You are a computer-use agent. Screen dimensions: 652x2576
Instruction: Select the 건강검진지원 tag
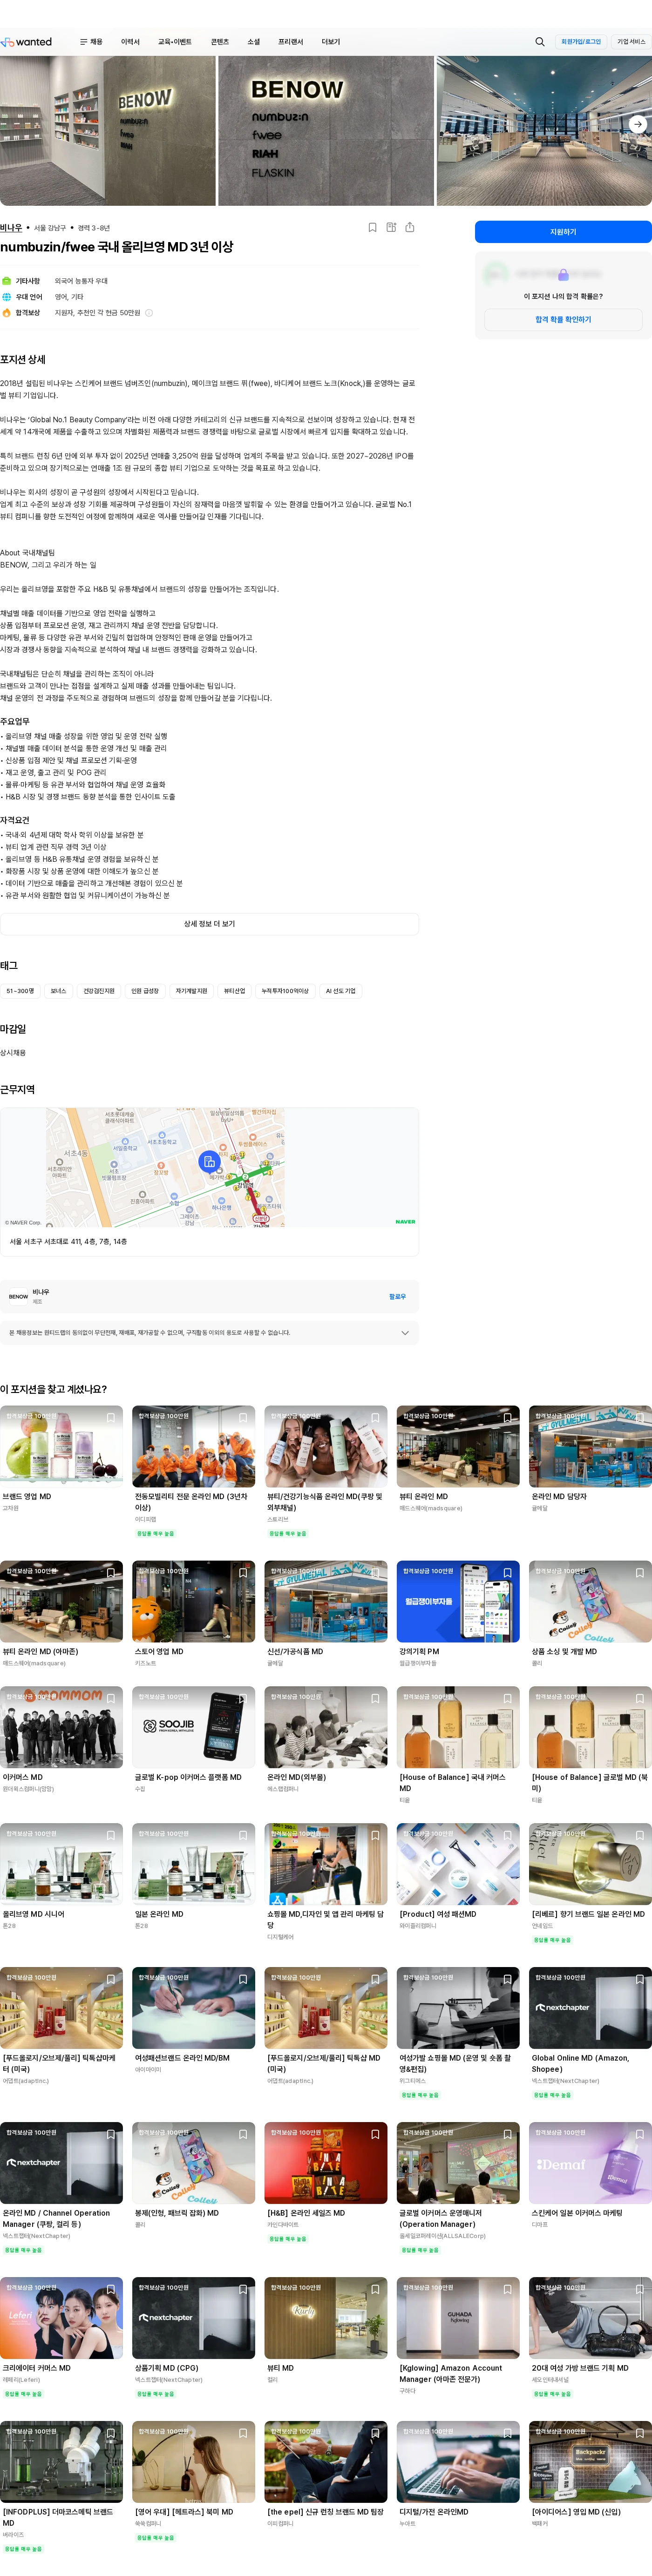(99, 991)
